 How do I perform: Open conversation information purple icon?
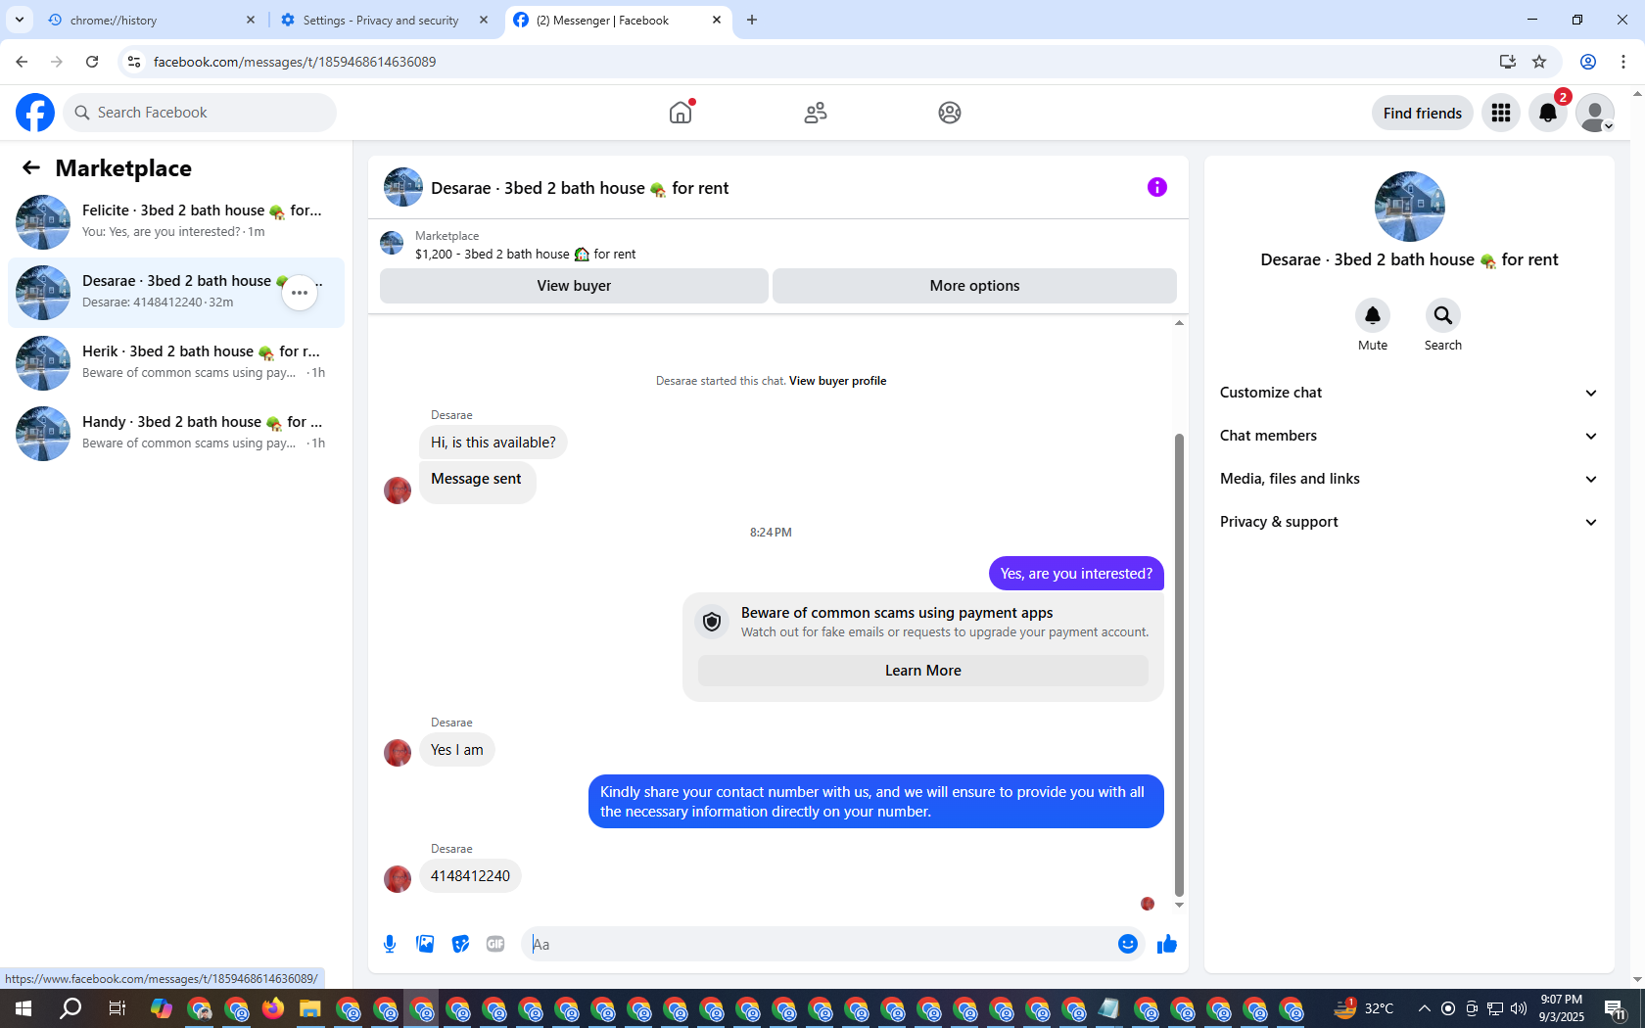point(1157,187)
